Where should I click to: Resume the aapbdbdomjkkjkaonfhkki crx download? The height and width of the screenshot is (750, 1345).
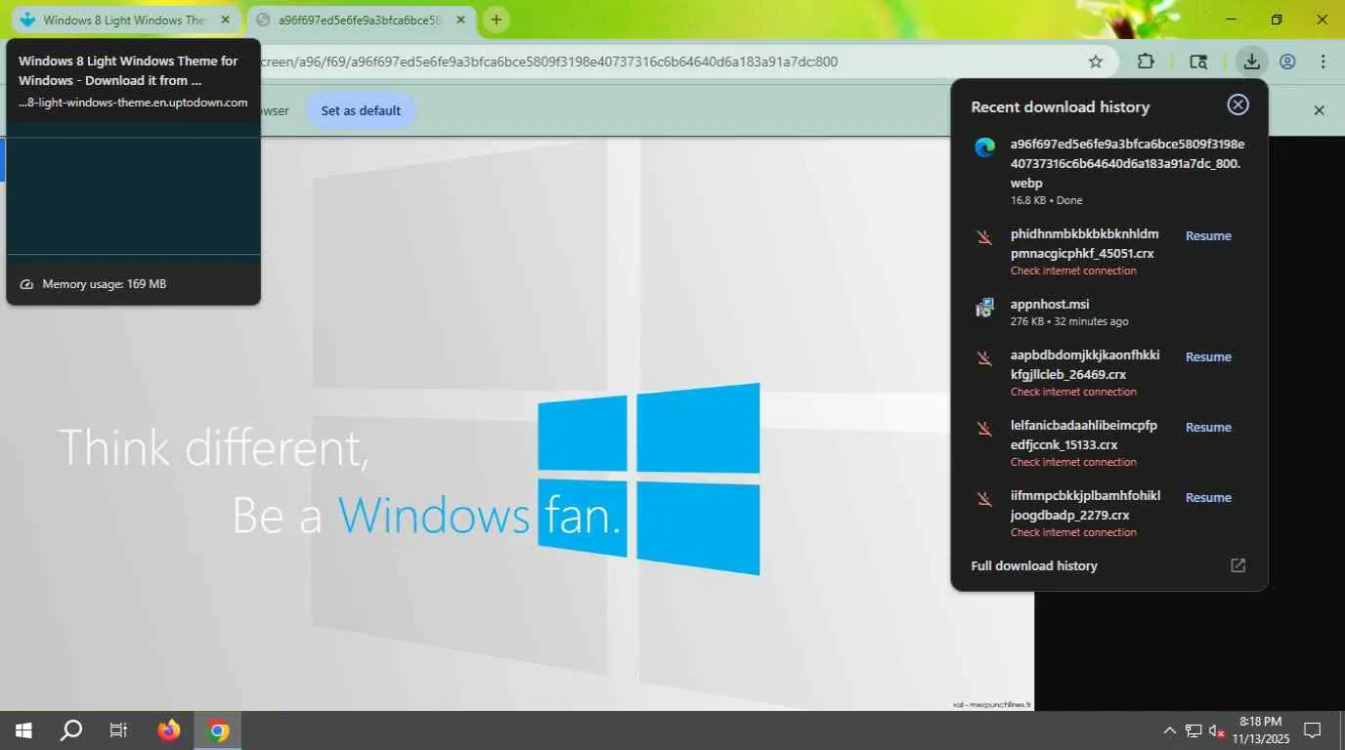tap(1208, 356)
